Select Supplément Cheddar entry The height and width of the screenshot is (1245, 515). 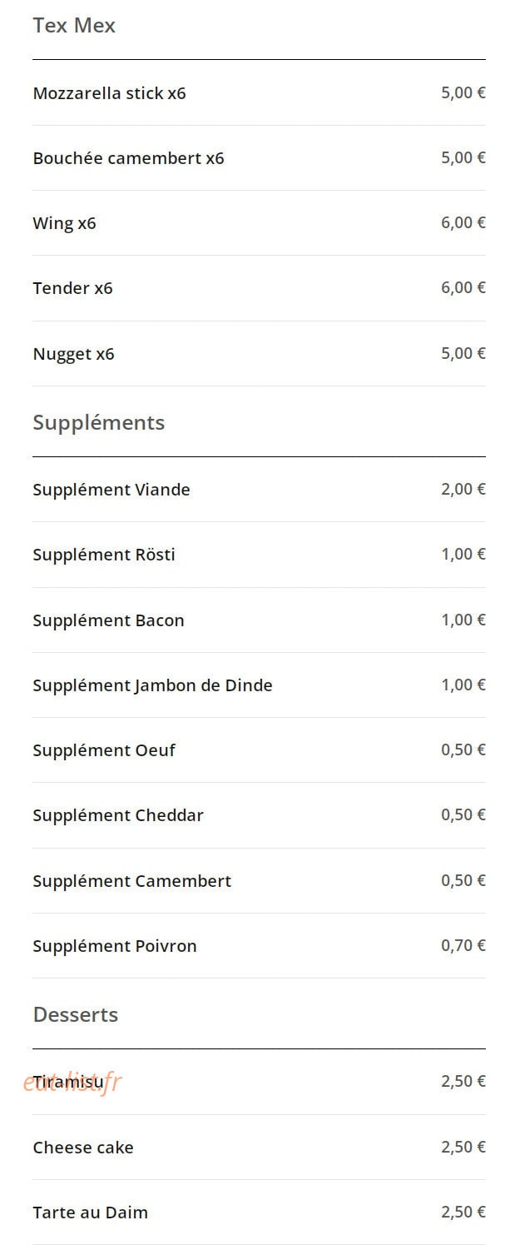point(259,815)
